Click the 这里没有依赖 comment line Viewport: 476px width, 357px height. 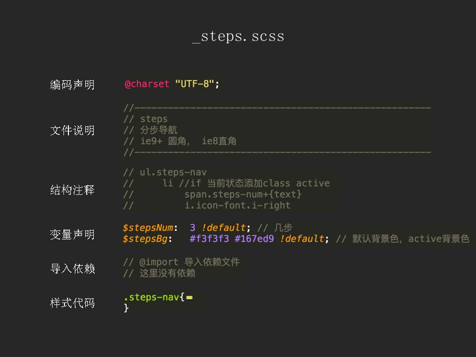[159, 273]
